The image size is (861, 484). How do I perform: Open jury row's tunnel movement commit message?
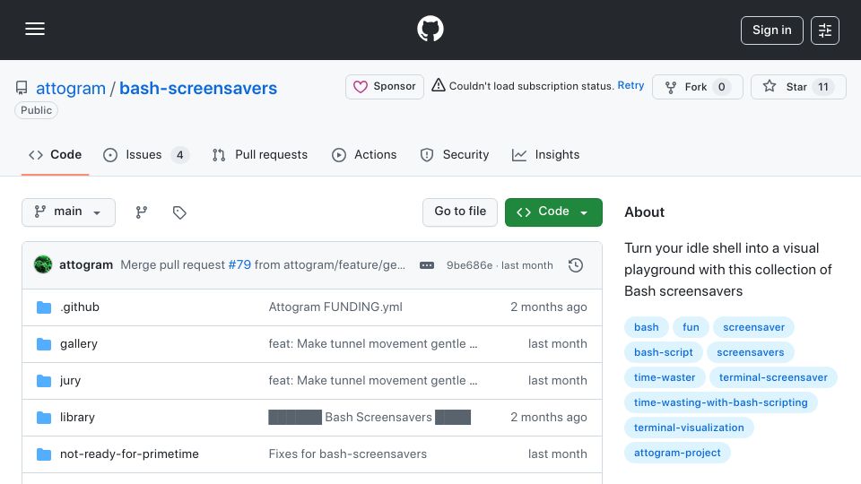[373, 380]
